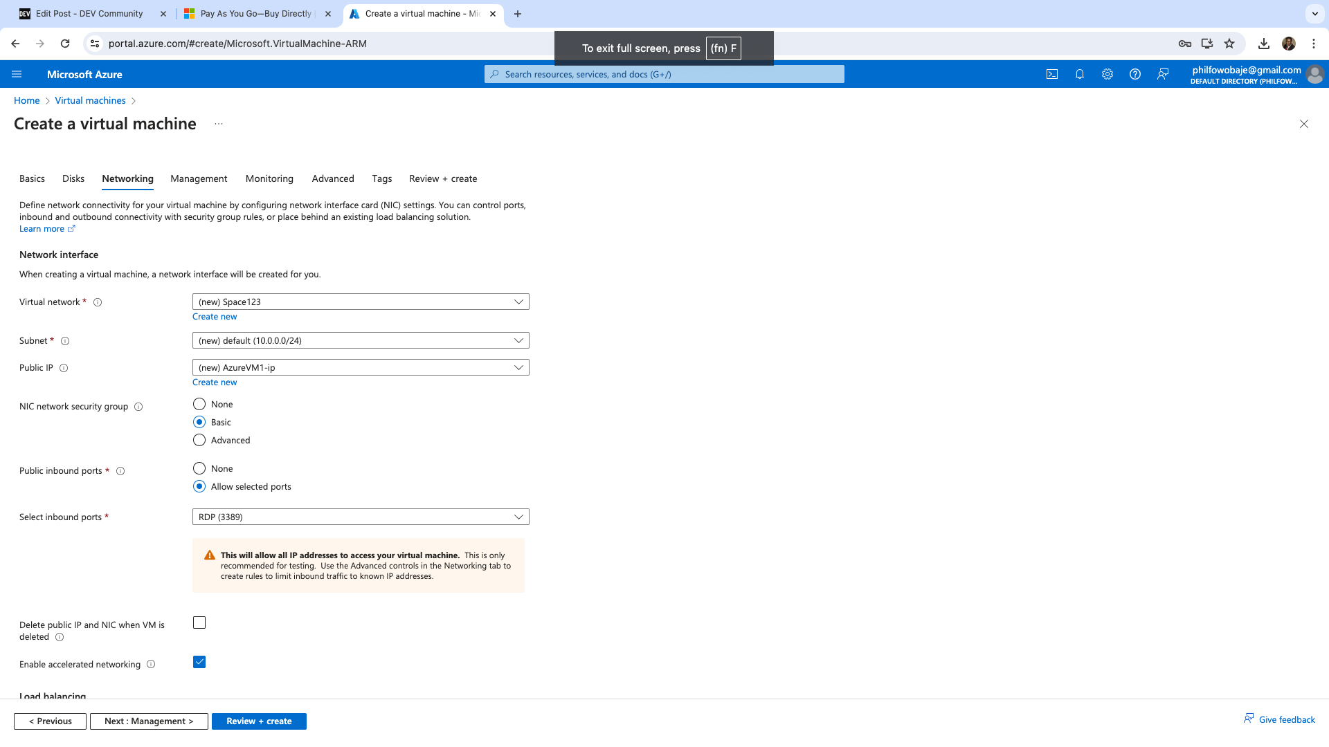Select Advanced NIC security group option
This screenshot has height=747, width=1329.
199,441
